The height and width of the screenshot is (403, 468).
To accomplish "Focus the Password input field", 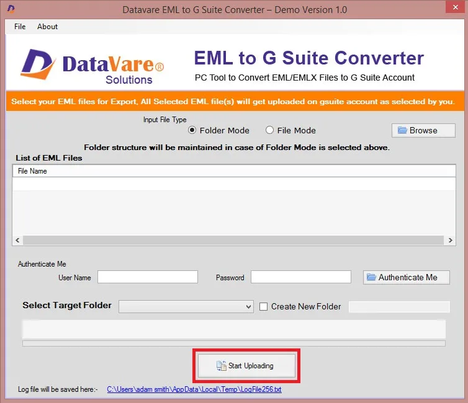I will 301,277.
